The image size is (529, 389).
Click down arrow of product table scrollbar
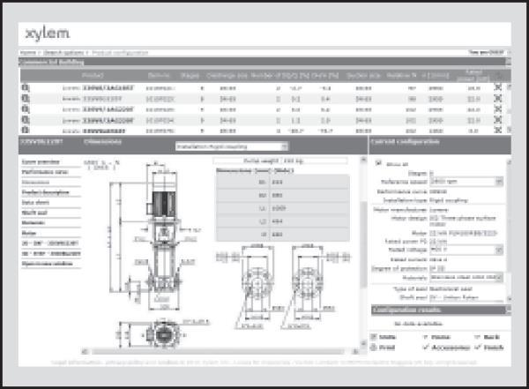pyautogui.click(x=509, y=130)
